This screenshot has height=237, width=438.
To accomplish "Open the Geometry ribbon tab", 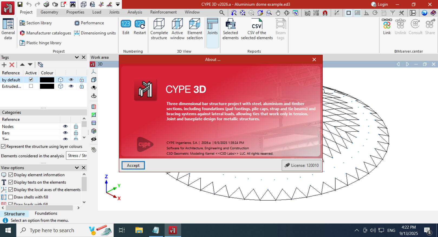I will 49,12.
